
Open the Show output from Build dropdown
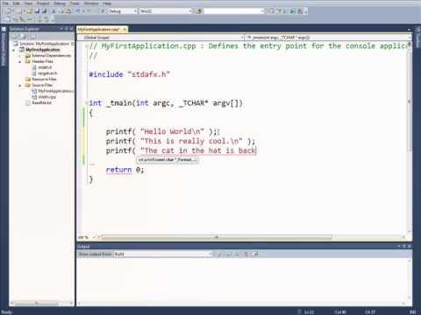point(162,255)
